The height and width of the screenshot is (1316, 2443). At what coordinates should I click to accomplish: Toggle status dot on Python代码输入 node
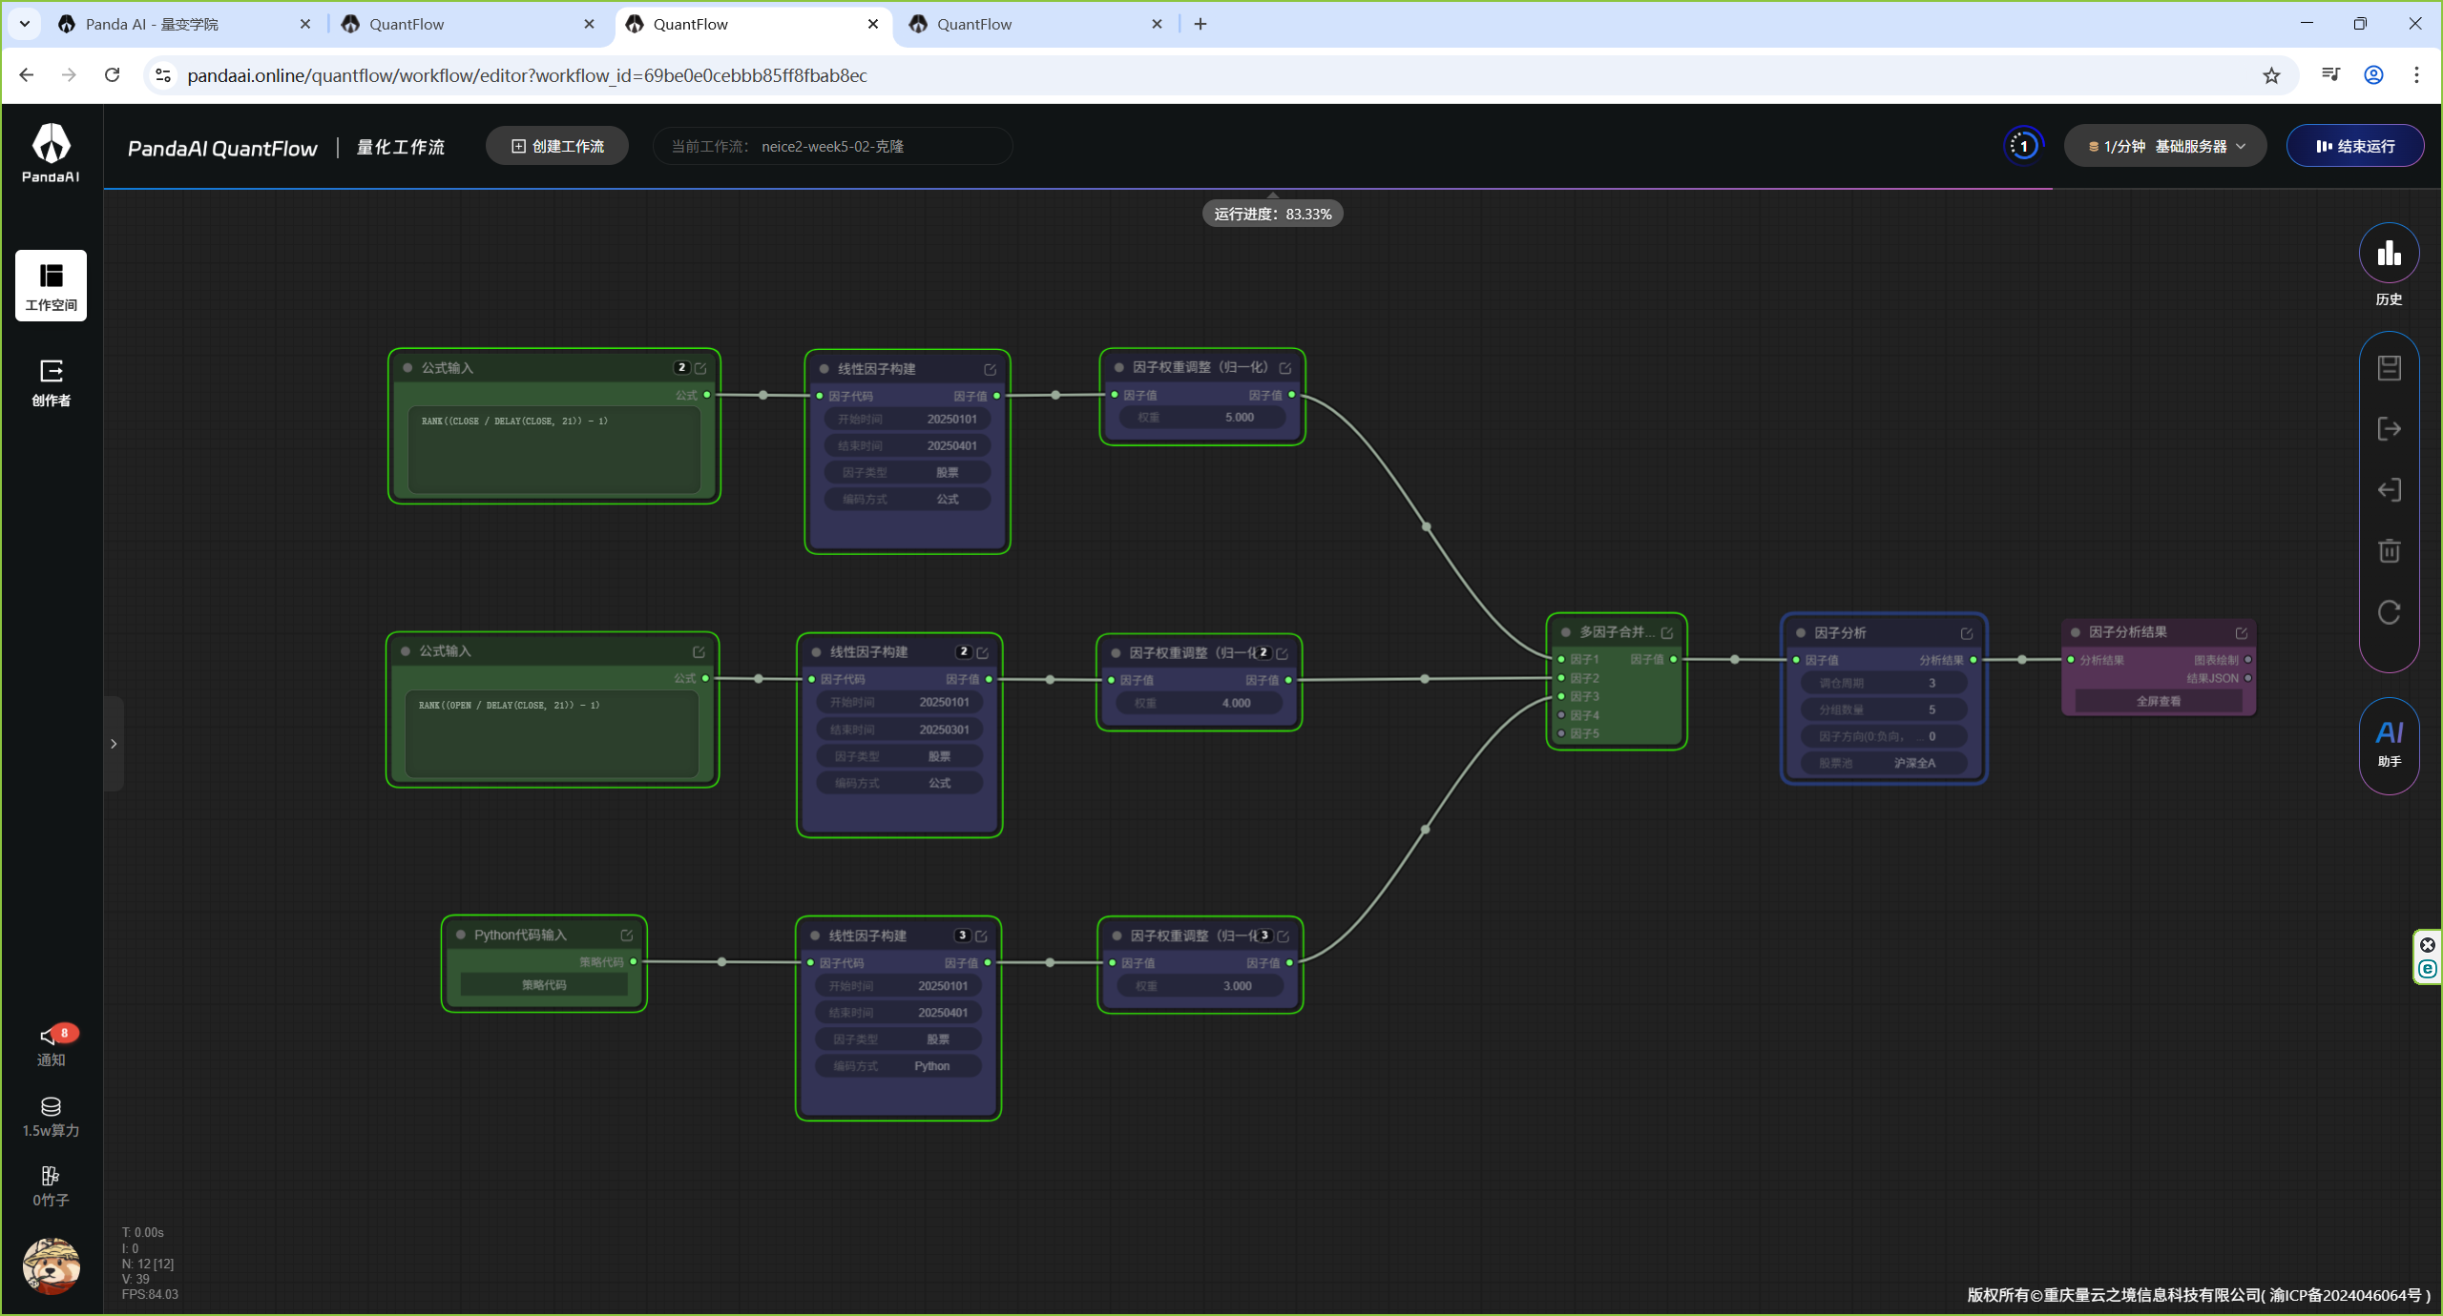click(x=461, y=936)
